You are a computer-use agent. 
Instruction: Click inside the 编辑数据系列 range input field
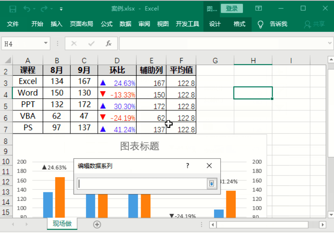point(142,184)
